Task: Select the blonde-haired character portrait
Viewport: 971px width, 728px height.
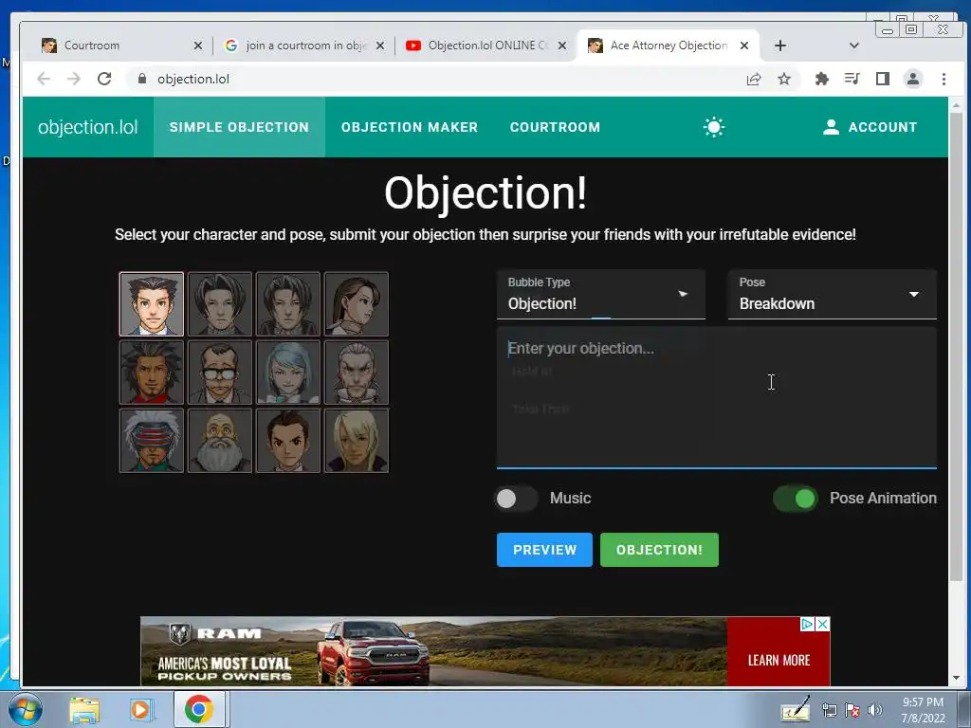Action: click(357, 440)
